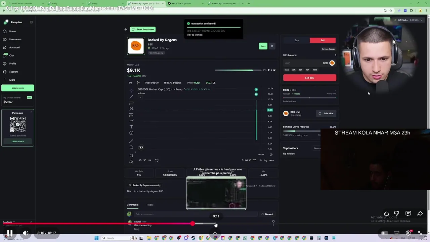Screen dimensions: 430x242
Task: Select the trend line drawing tool
Action: [x=131, y=97]
